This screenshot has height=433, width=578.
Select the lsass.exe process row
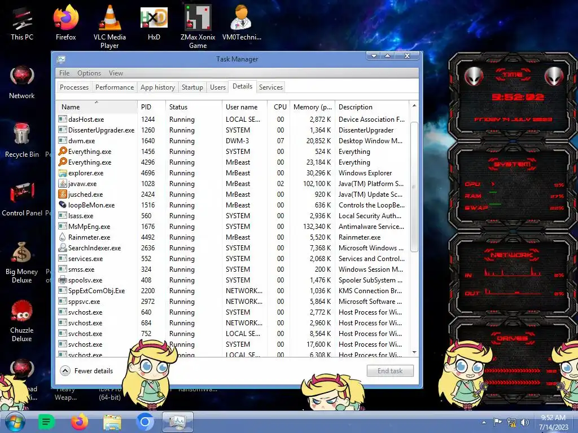pyautogui.click(x=232, y=216)
